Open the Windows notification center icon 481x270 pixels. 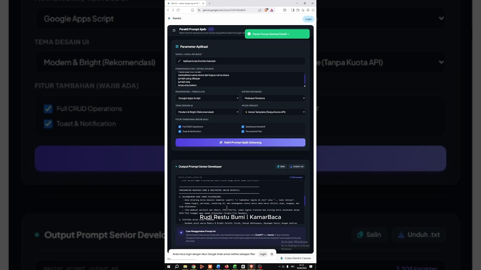pyautogui.click(x=311, y=267)
